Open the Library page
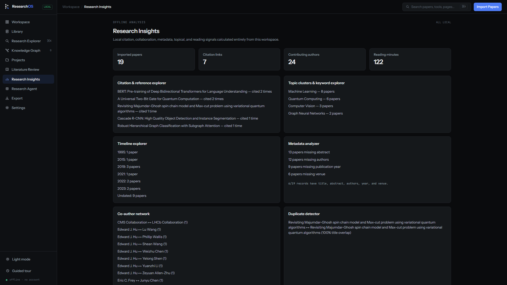 [28, 31]
